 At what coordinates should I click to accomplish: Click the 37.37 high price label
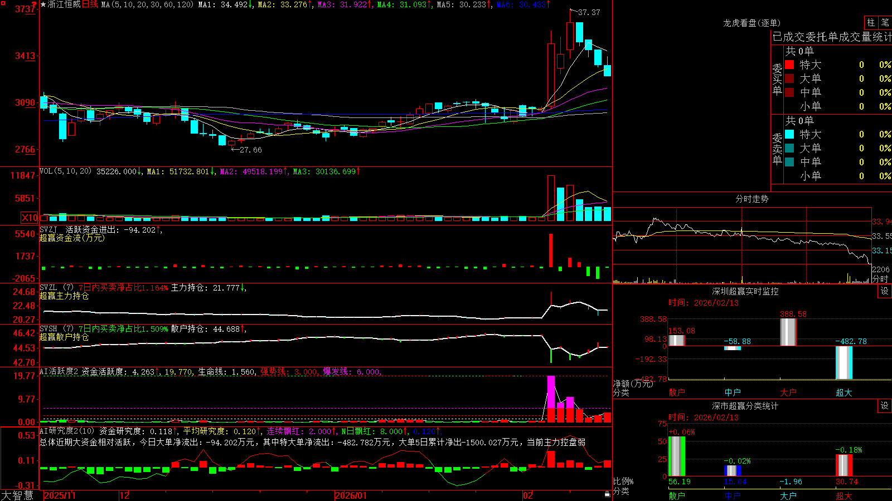click(x=589, y=12)
